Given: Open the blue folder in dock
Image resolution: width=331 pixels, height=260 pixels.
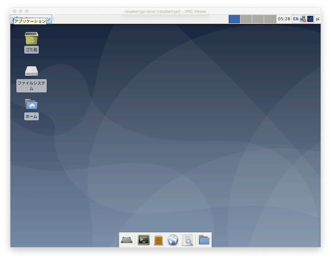Looking at the screenshot, I should tap(204, 240).
